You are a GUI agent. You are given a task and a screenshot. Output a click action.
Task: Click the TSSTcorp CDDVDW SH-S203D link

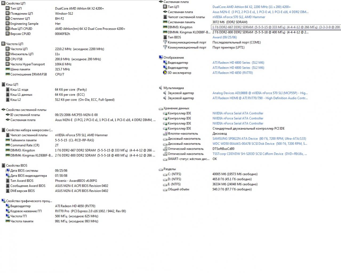click(x=259, y=154)
